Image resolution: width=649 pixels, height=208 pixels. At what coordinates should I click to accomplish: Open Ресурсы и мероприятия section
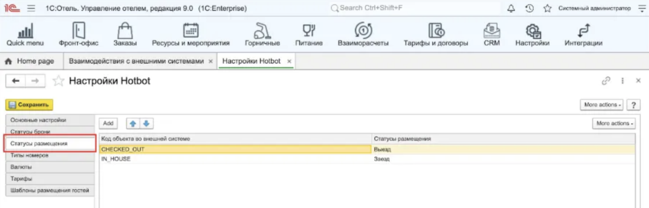tap(190, 34)
